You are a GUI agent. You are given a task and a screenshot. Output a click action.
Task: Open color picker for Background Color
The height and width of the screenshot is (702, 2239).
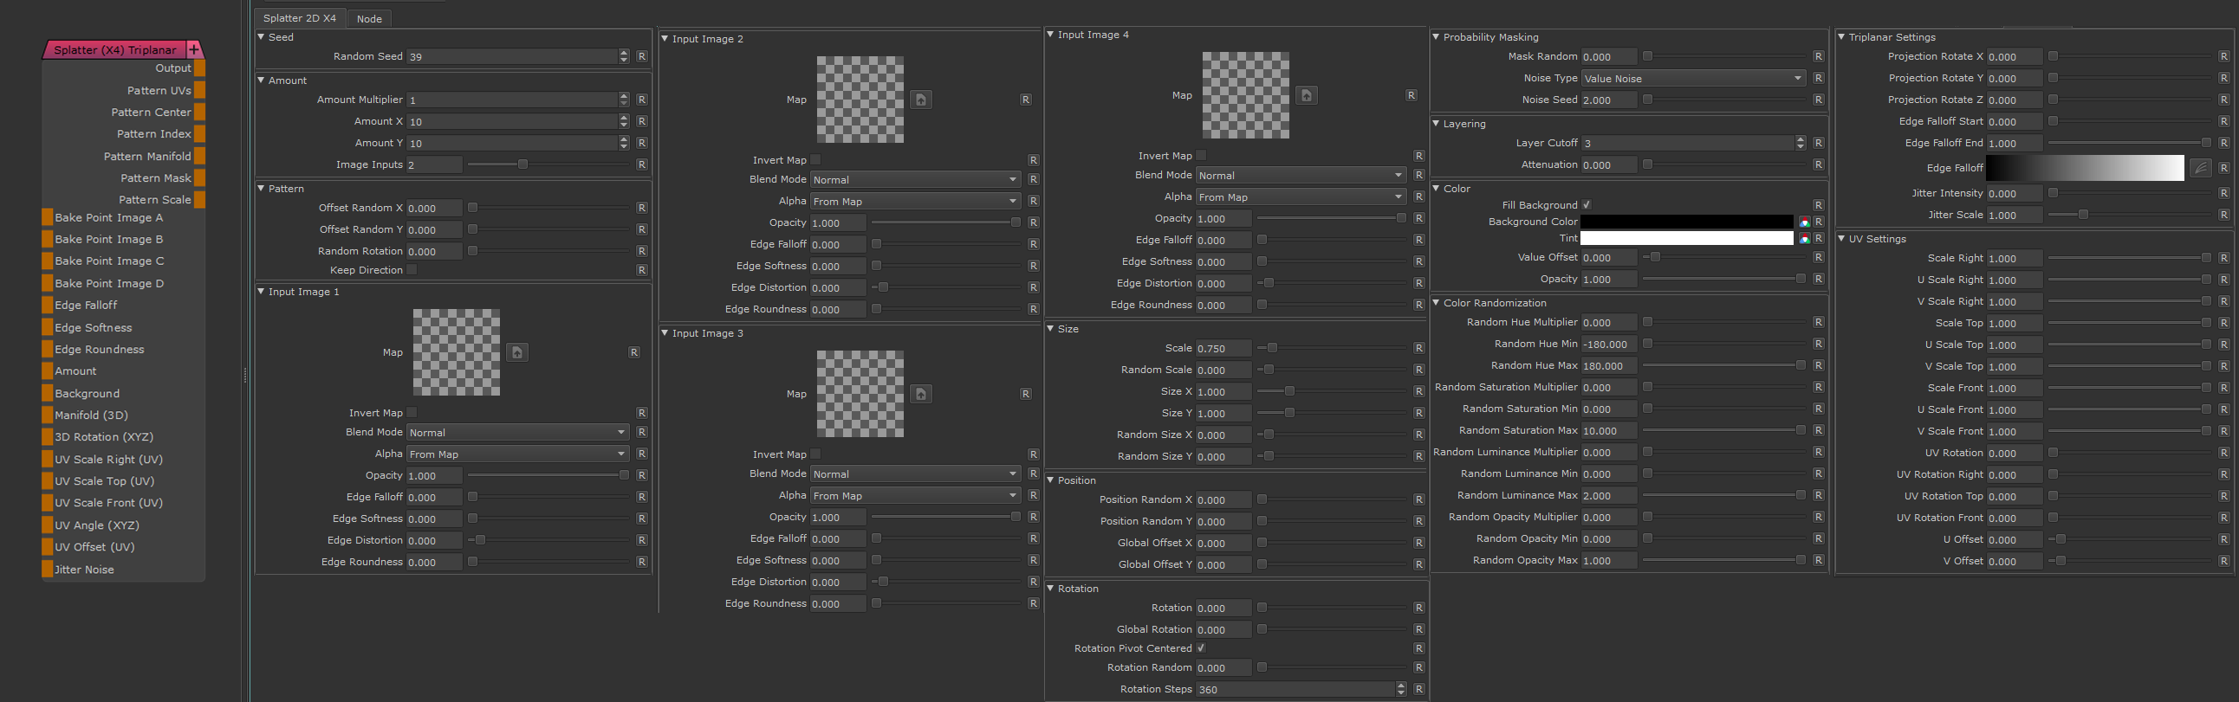click(x=1803, y=222)
